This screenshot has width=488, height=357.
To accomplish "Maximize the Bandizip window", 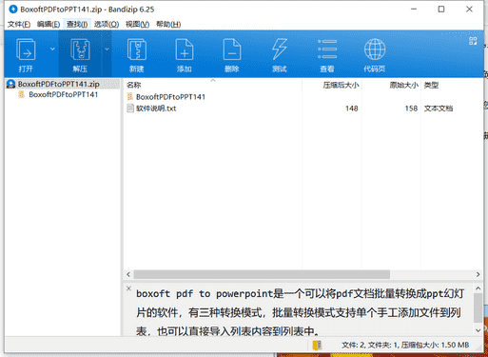I will click(441, 10).
